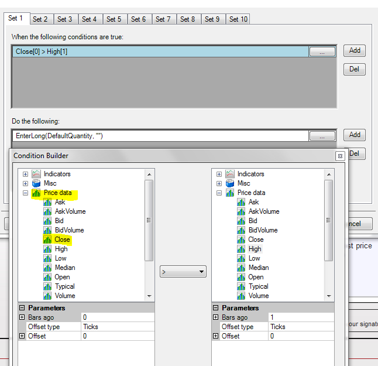Click the Misc icon in right tree
378x366 pixels.
230,183
